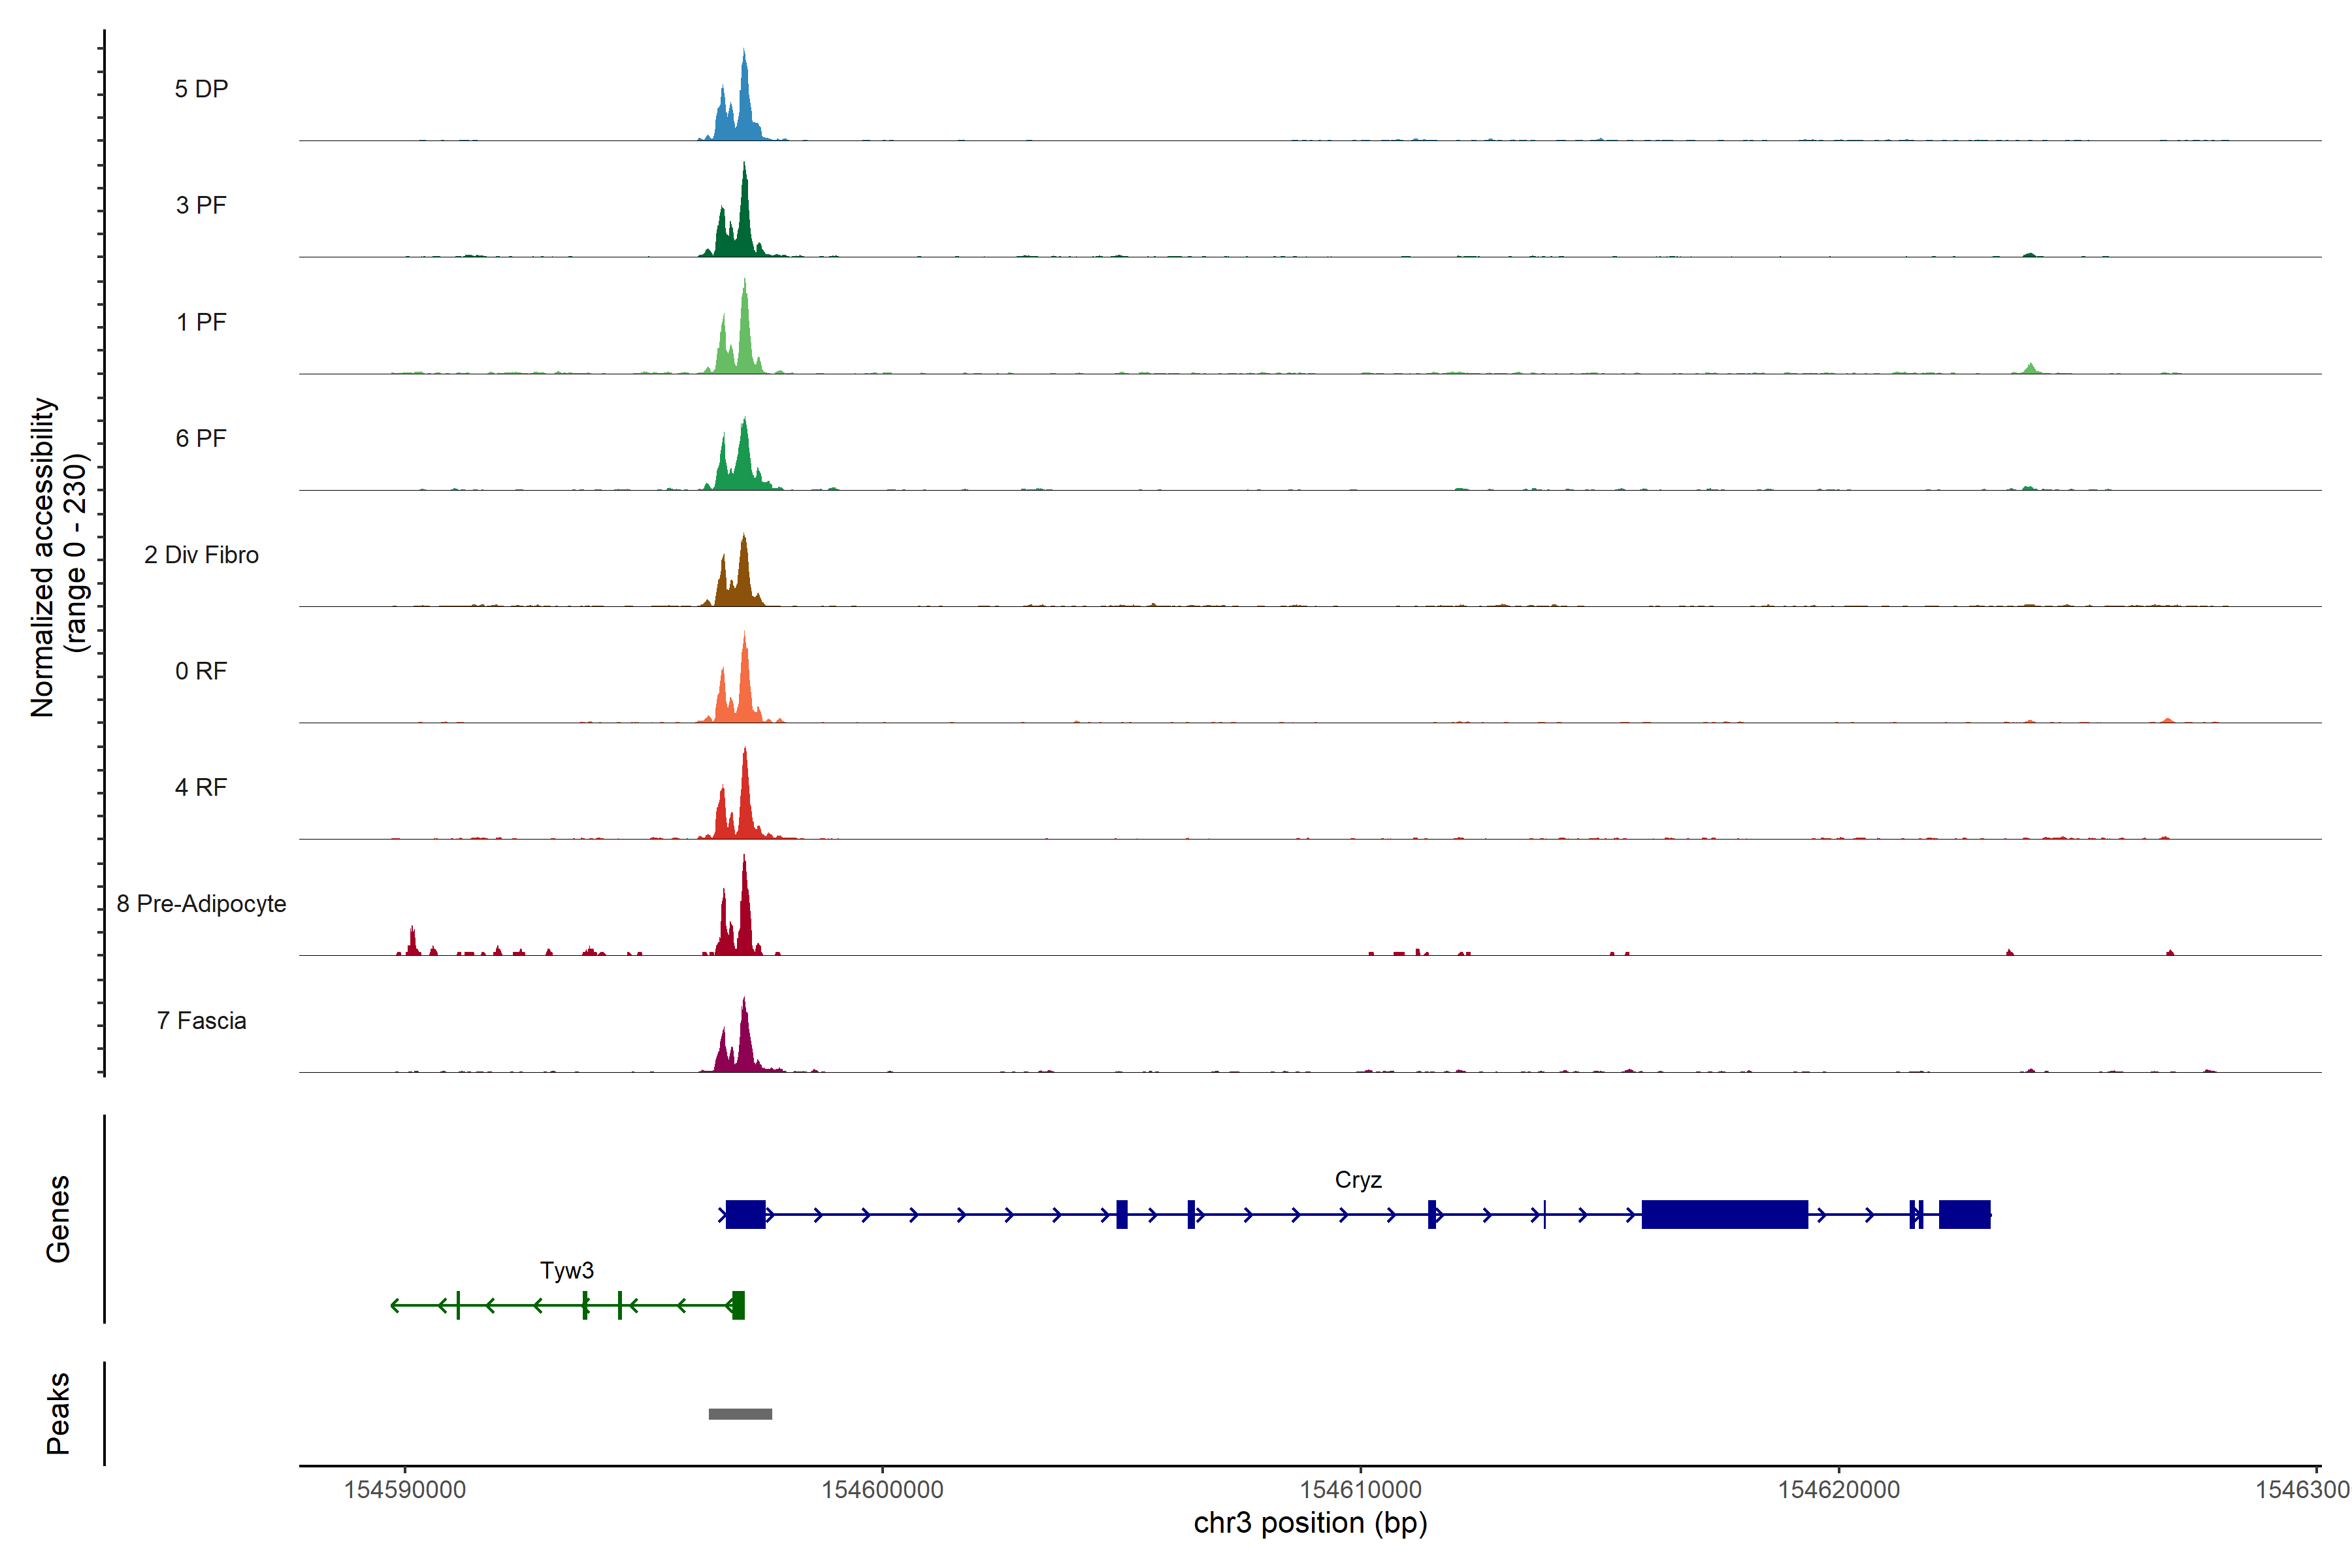Click the dark red Pre-Adipocyte peak

pos(743,915)
